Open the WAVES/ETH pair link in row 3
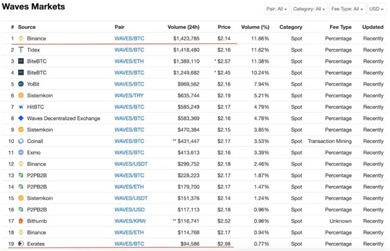The height and width of the screenshot is (251, 390). click(129, 61)
